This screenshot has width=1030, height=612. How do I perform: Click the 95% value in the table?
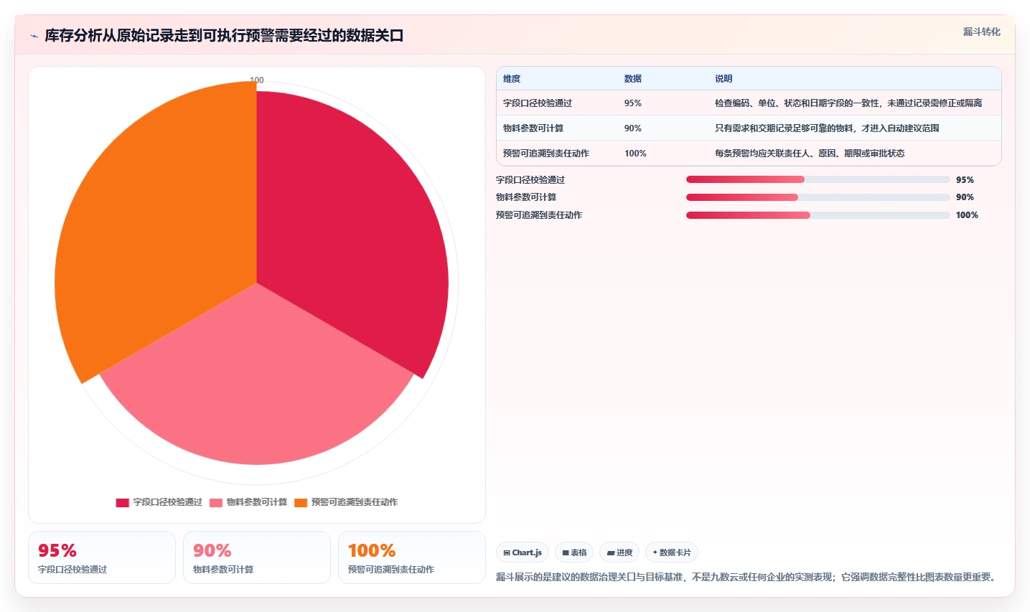[633, 103]
